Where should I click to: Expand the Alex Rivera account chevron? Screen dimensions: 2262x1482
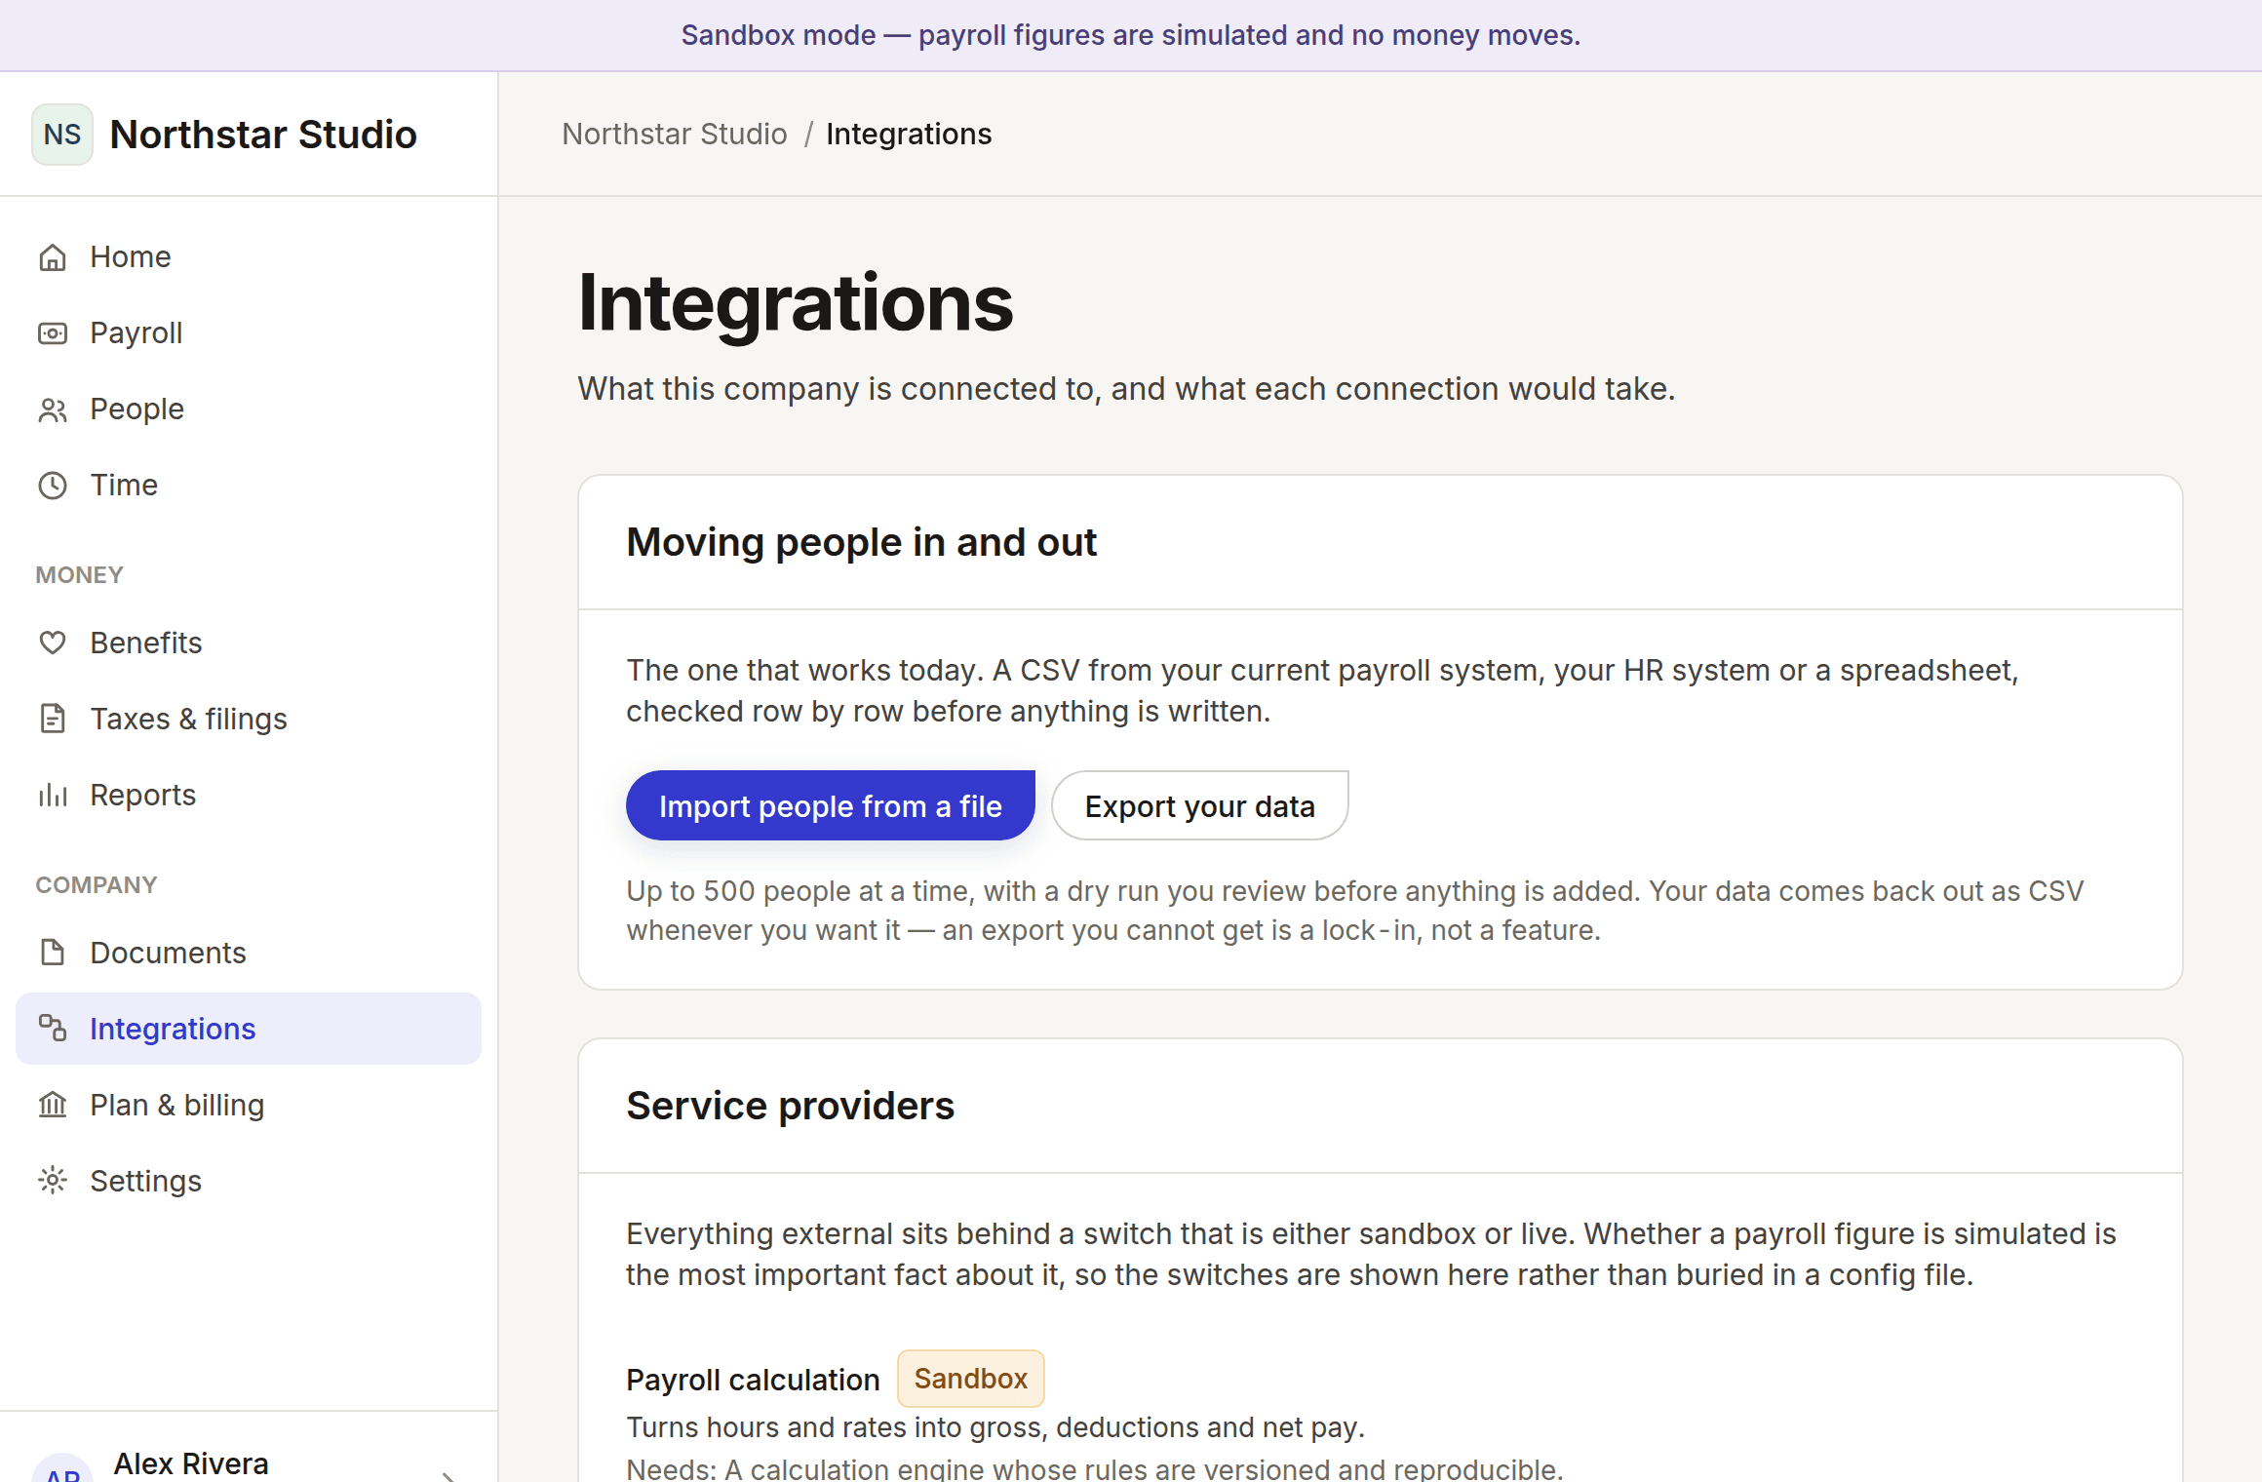tap(449, 1476)
